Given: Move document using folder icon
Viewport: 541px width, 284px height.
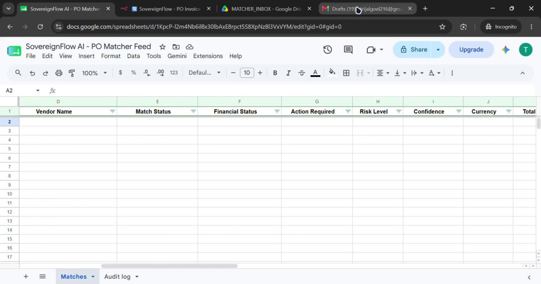Looking at the screenshot, I should (x=176, y=47).
